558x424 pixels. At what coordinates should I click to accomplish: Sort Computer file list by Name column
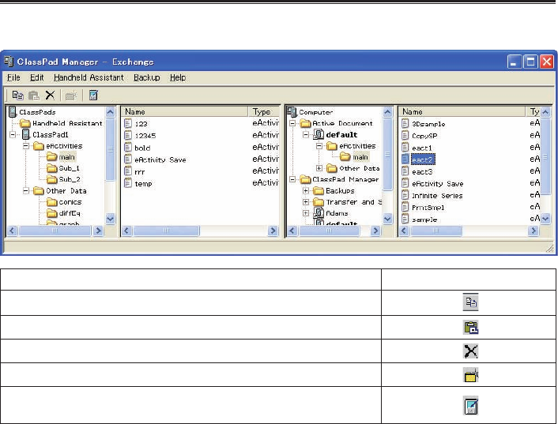click(x=462, y=111)
